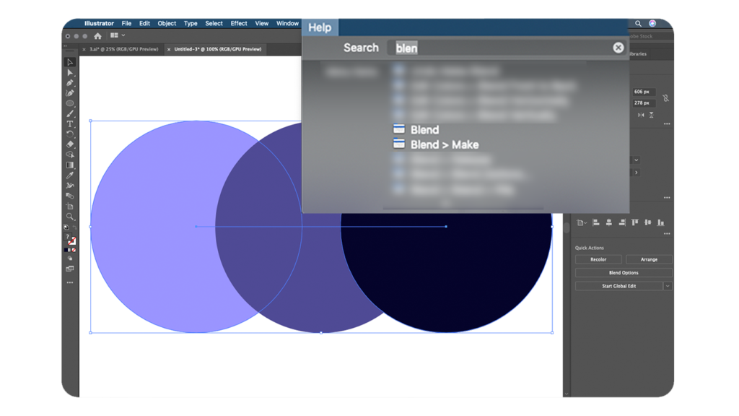Open macOS Spotlight search icon

pyautogui.click(x=638, y=24)
